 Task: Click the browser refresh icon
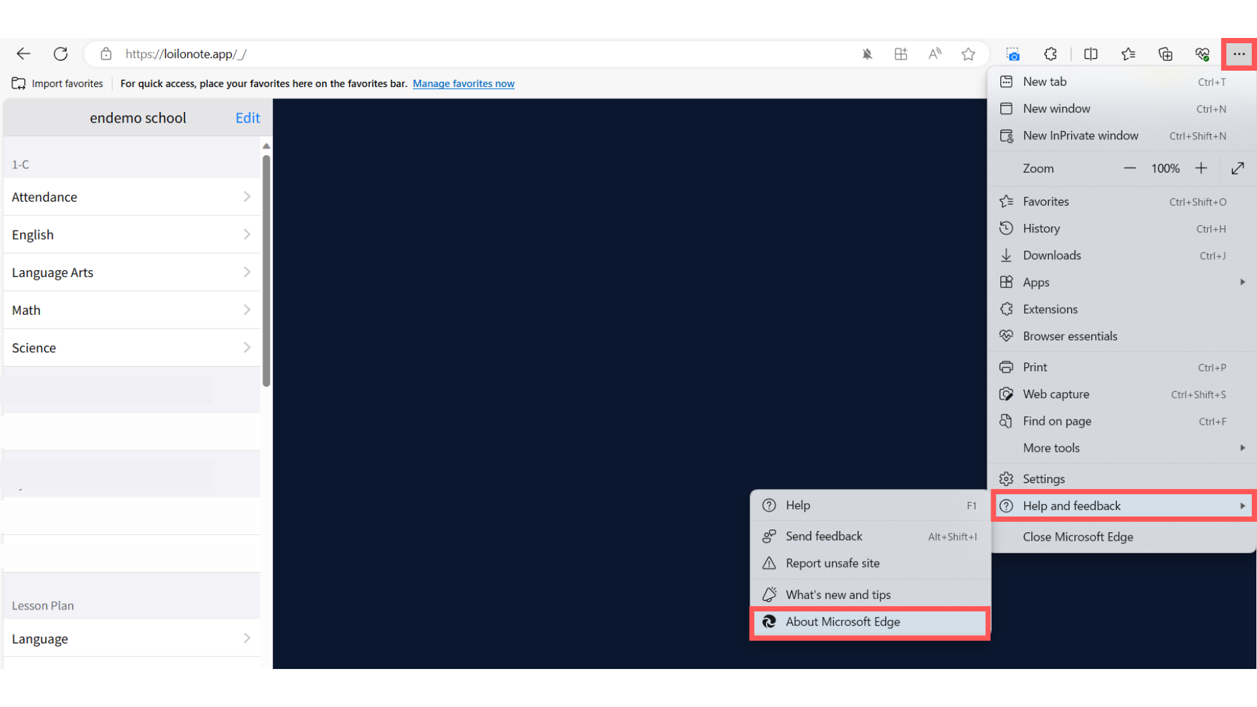(x=61, y=54)
